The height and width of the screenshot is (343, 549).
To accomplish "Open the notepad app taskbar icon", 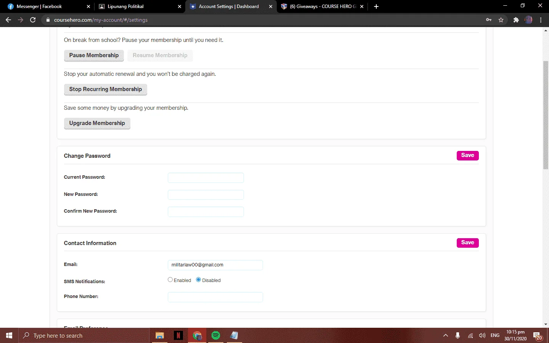I will pos(234,335).
